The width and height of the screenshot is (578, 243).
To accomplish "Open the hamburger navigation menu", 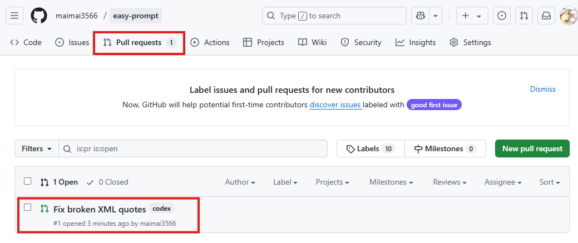I will click(14, 16).
